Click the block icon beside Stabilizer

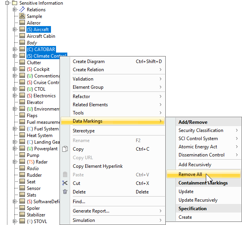tap(22, 214)
